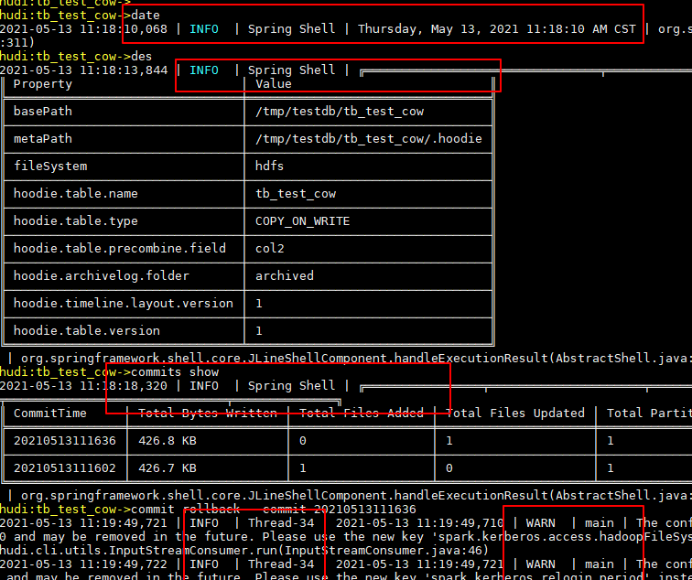Click 'Thread-34' on the 11:19:49,721 line

281,522
